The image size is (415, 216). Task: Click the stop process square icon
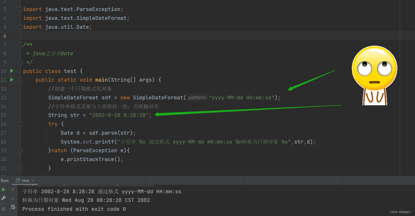(x=3, y=209)
